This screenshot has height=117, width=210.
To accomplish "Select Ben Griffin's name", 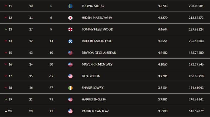I will click(91, 76).
